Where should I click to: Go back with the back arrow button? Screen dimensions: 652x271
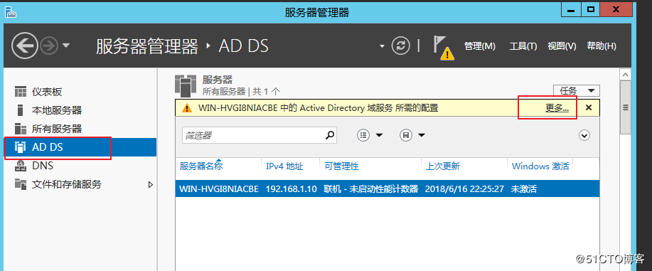tap(25, 46)
